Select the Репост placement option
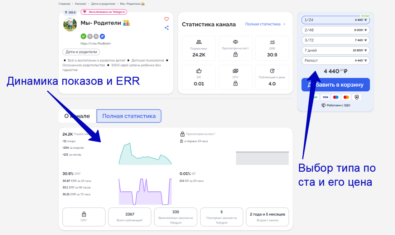Viewport: 395px width, 235px height. tap(335, 61)
